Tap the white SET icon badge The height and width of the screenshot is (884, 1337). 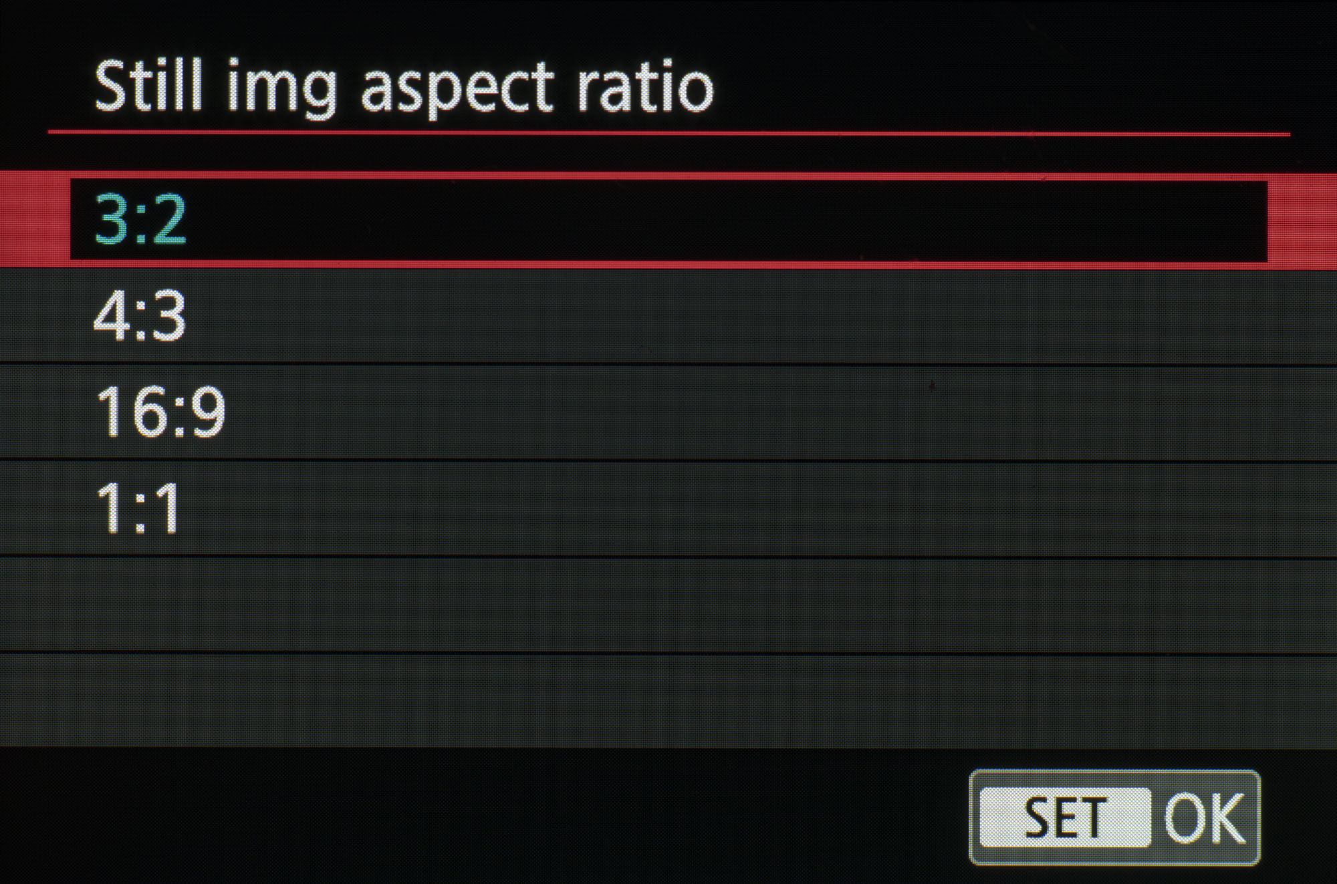click(1064, 817)
